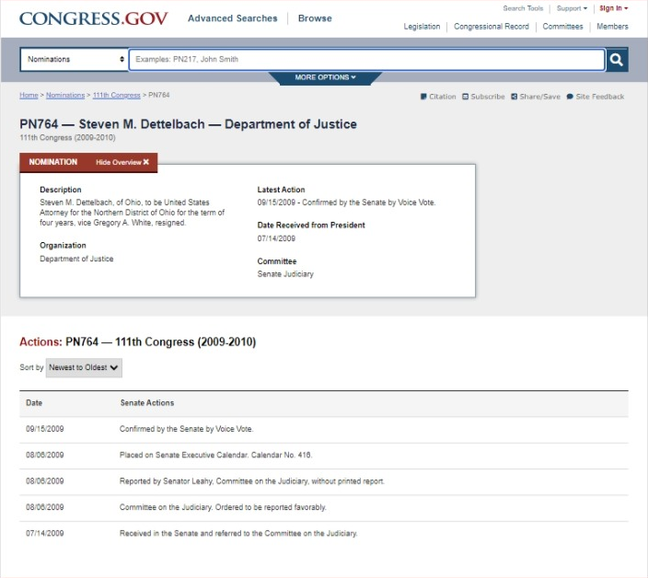Click 'Department of Justice' organization value
Screen dimensions: 648x578
point(76,259)
